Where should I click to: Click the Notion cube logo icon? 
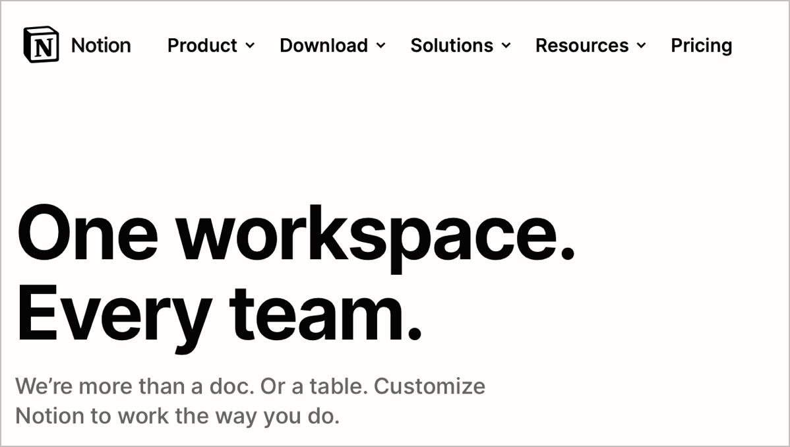tap(41, 45)
